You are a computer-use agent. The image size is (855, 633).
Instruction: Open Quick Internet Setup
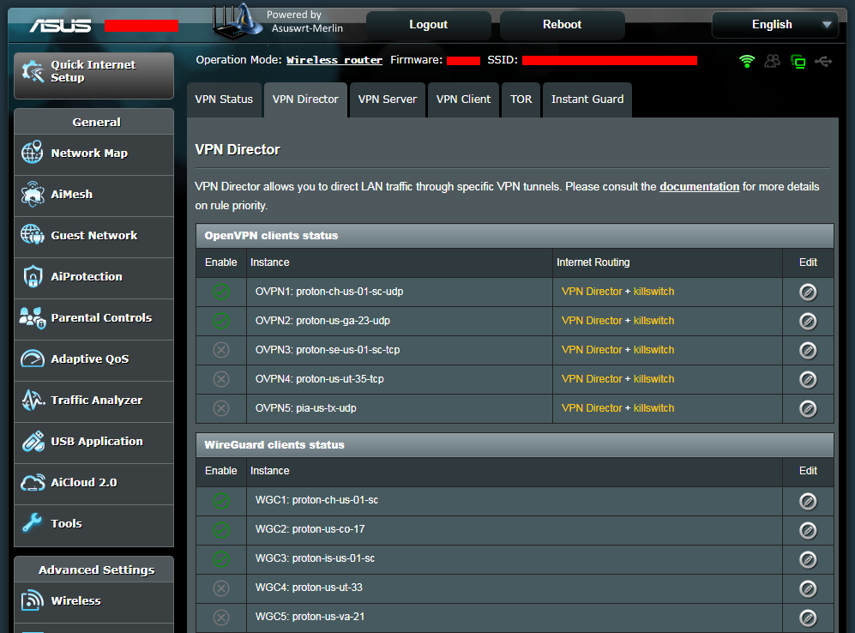93,75
